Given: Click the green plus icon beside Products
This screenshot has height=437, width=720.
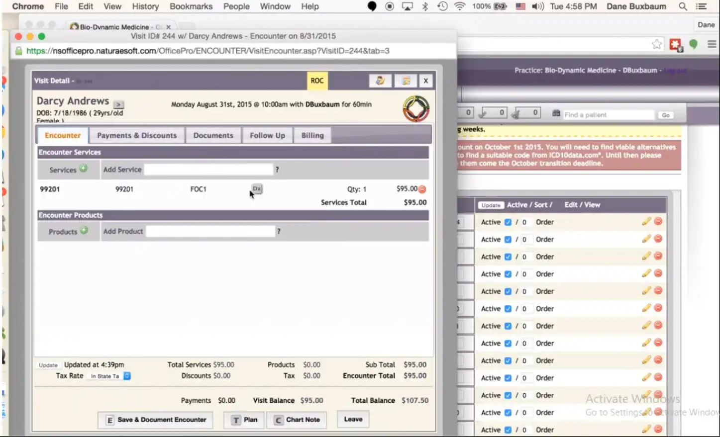Looking at the screenshot, I should point(84,230).
